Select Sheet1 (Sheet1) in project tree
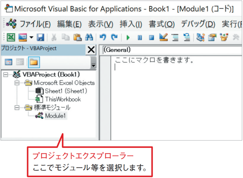 coord(66,91)
